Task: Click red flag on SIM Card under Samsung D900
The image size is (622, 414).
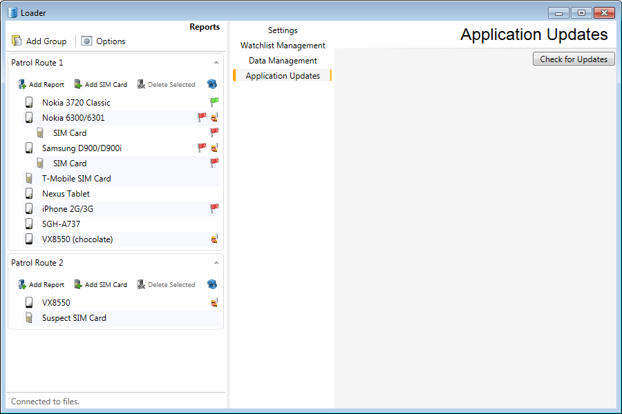Action: tap(214, 163)
